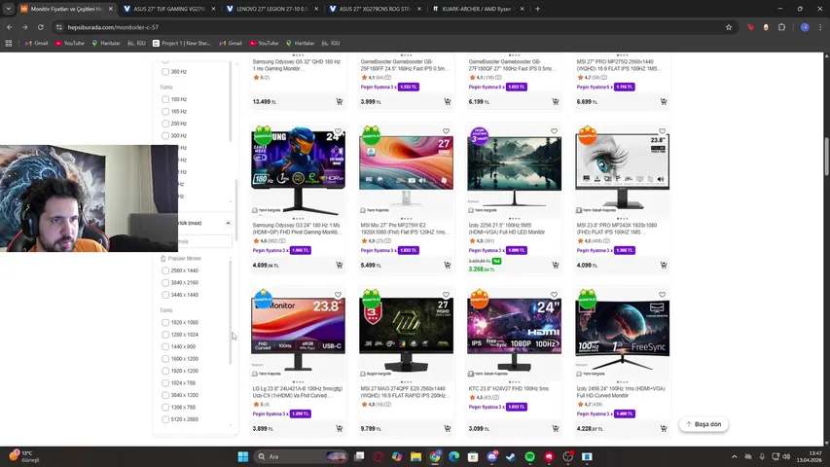The width and height of the screenshot is (830, 467).
Task: Check the 2560 x 1440 resolution filter
Action: click(165, 270)
